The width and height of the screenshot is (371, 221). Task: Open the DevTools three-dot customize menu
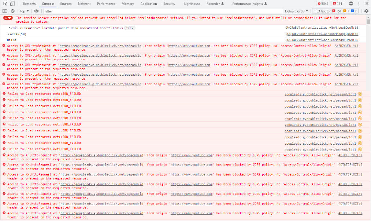359,4
